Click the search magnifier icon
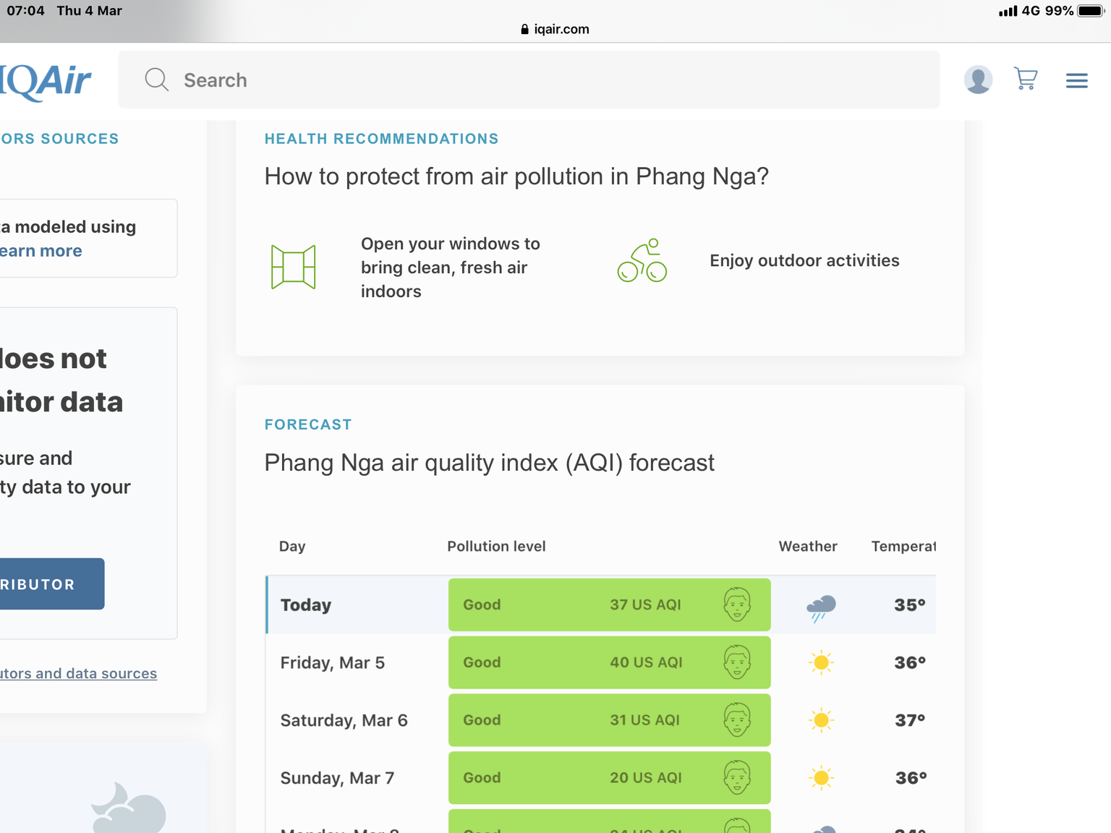The width and height of the screenshot is (1111, 833). coord(156,80)
